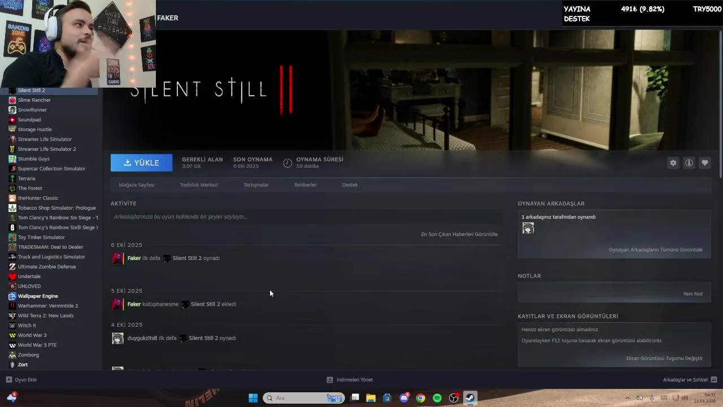This screenshot has width=723, height=407.
Task: Click Zomborg game icon
Action: pyautogui.click(x=12, y=355)
